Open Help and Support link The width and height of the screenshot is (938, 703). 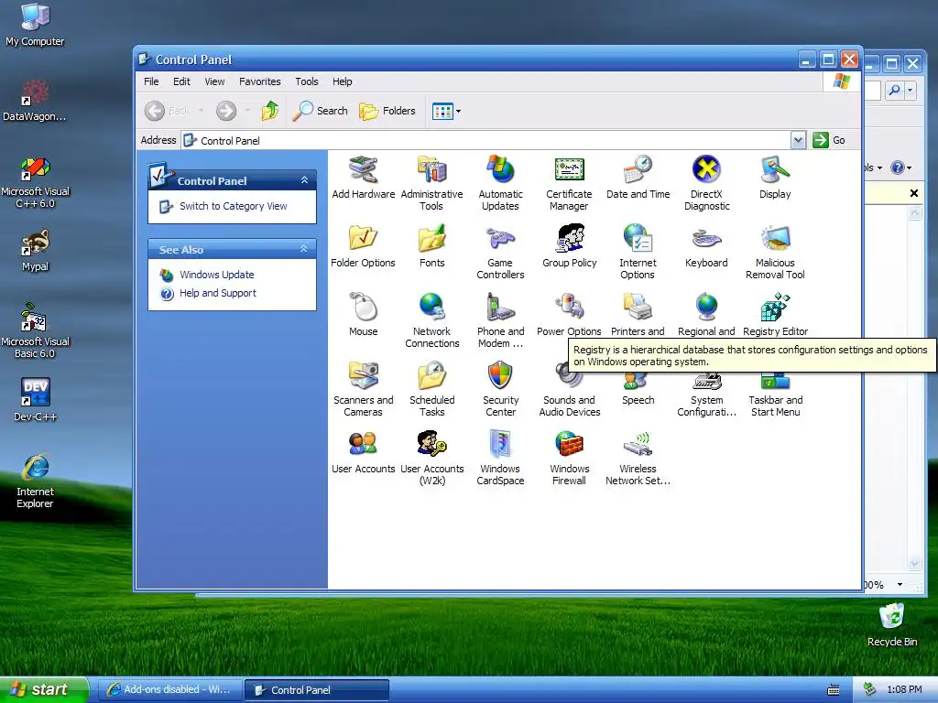[x=218, y=293]
